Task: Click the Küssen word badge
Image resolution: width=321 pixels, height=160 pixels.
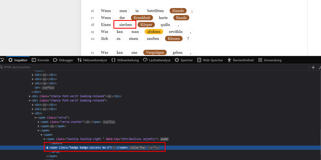Action: tap(174, 39)
